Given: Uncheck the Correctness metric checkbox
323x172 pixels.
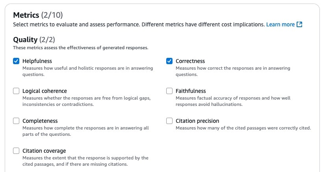Looking at the screenshot, I should click(x=169, y=61).
